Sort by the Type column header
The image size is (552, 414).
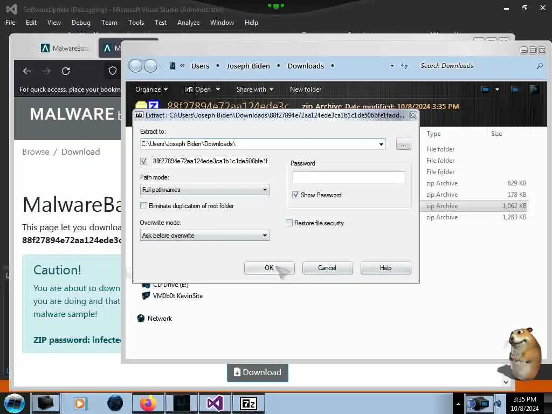coord(433,134)
